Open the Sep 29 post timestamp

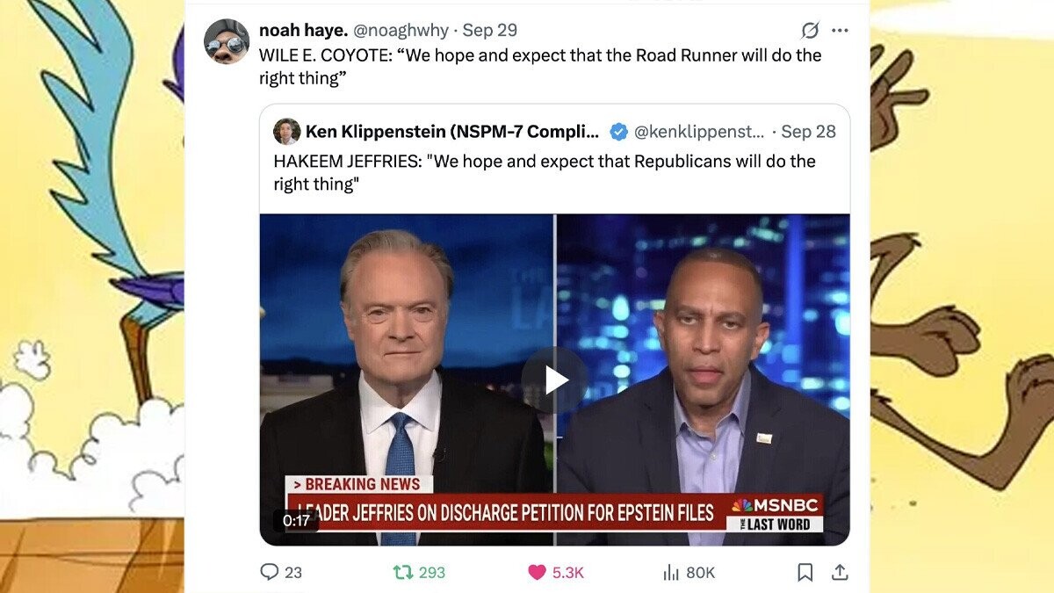pyautogui.click(x=489, y=30)
